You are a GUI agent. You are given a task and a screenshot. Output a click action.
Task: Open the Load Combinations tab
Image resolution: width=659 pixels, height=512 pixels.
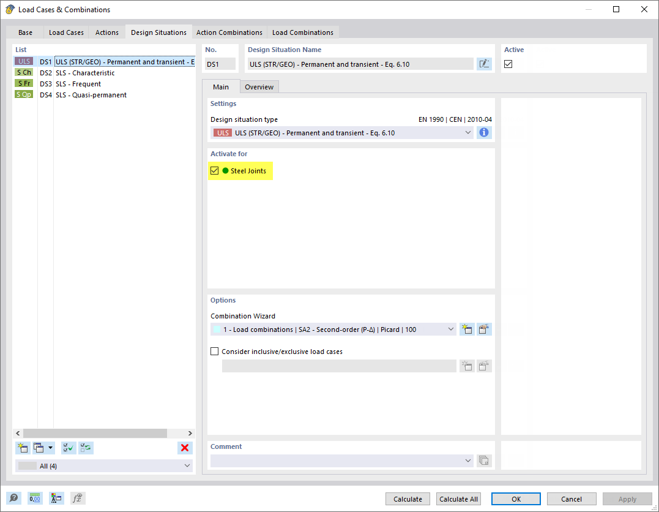303,32
